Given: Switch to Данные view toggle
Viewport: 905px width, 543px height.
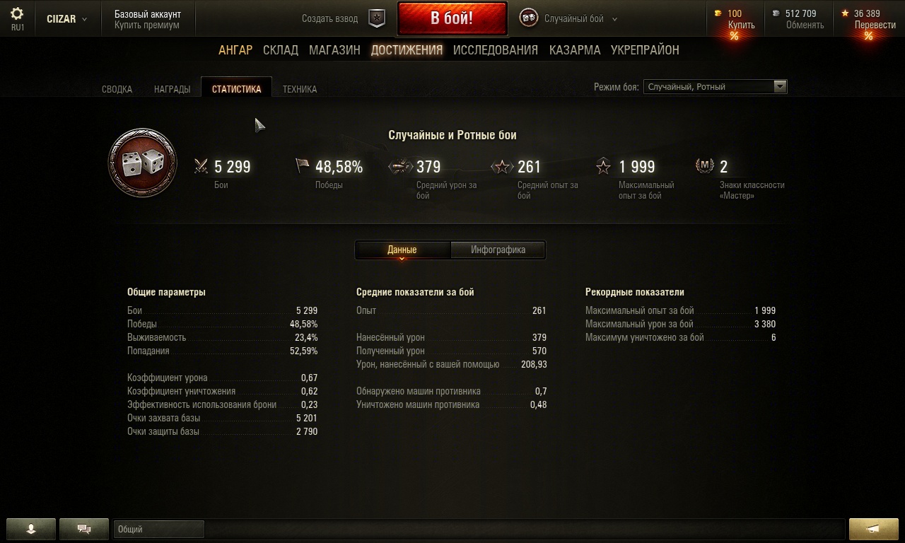Looking at the screenshot, I should (x=402, y=250).
